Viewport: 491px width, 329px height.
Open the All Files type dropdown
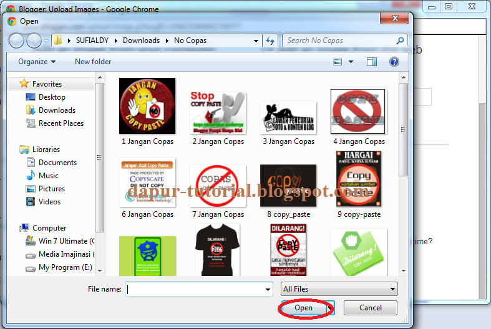coord(339,289)
